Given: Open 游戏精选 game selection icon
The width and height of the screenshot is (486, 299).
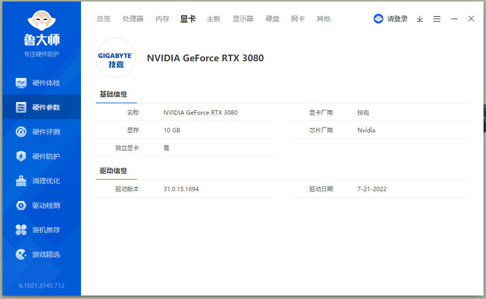Looking at the screenshot, I should (x=21, y=254).
